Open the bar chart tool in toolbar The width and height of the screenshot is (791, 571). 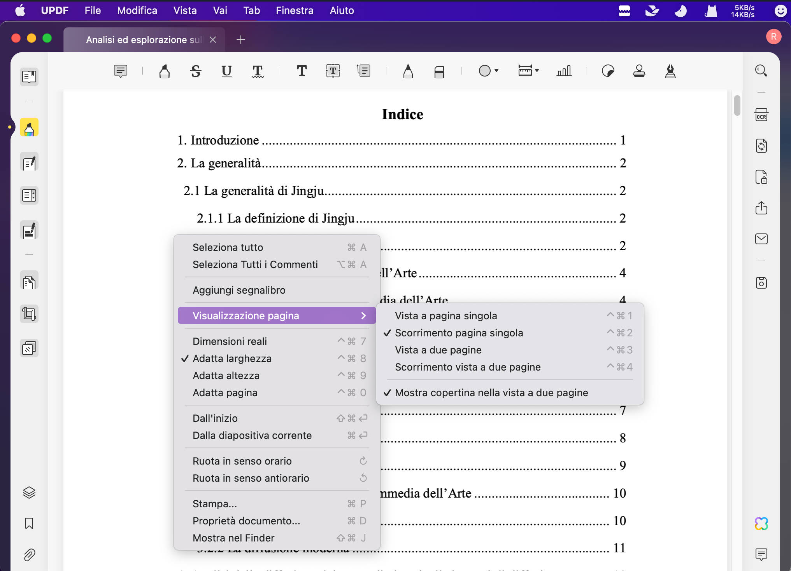[x=564, y=71]
